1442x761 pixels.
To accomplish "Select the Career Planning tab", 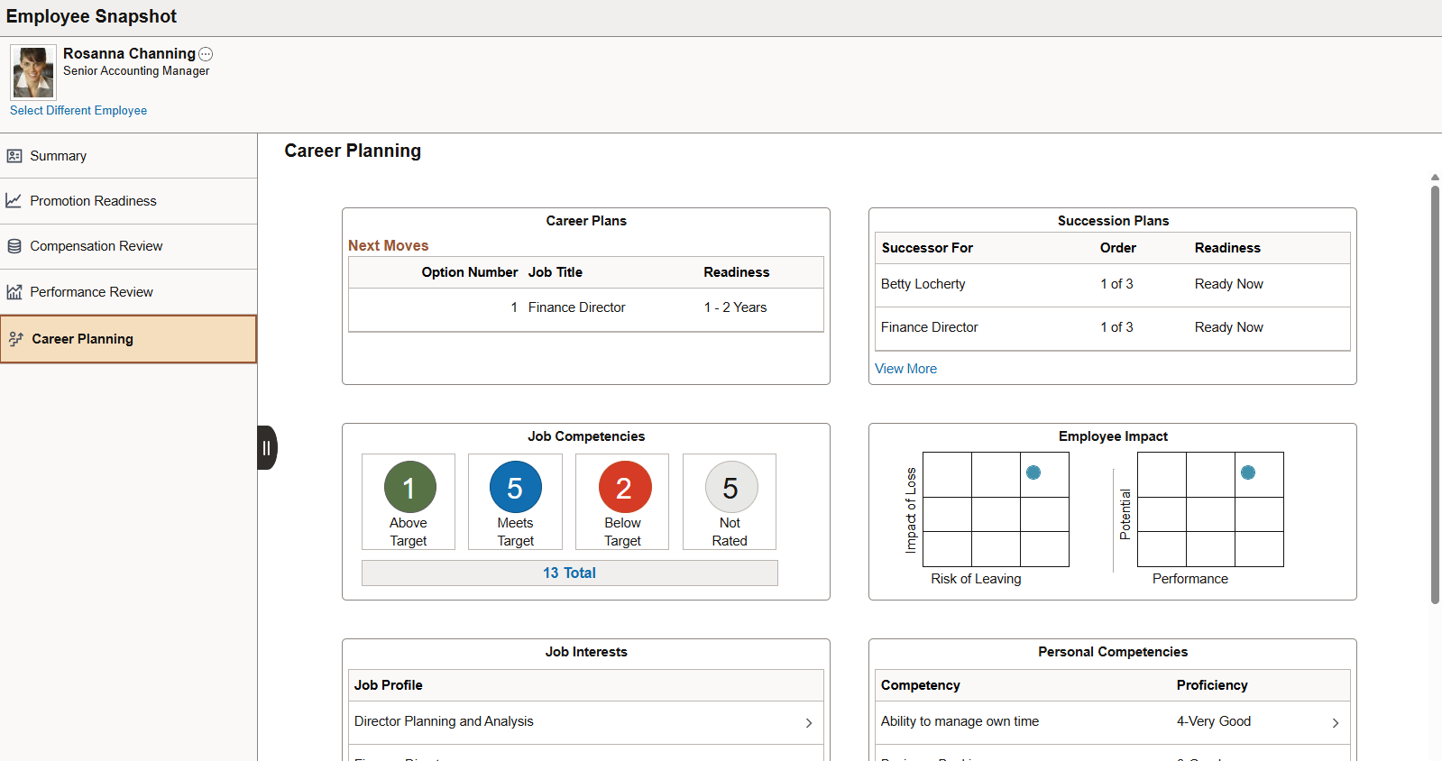I will (129, 339).
